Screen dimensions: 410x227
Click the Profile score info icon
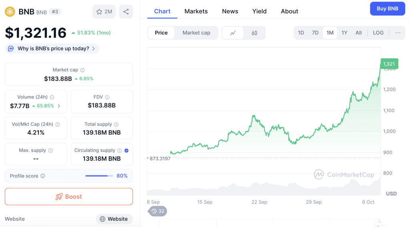[x=43, y=176]
